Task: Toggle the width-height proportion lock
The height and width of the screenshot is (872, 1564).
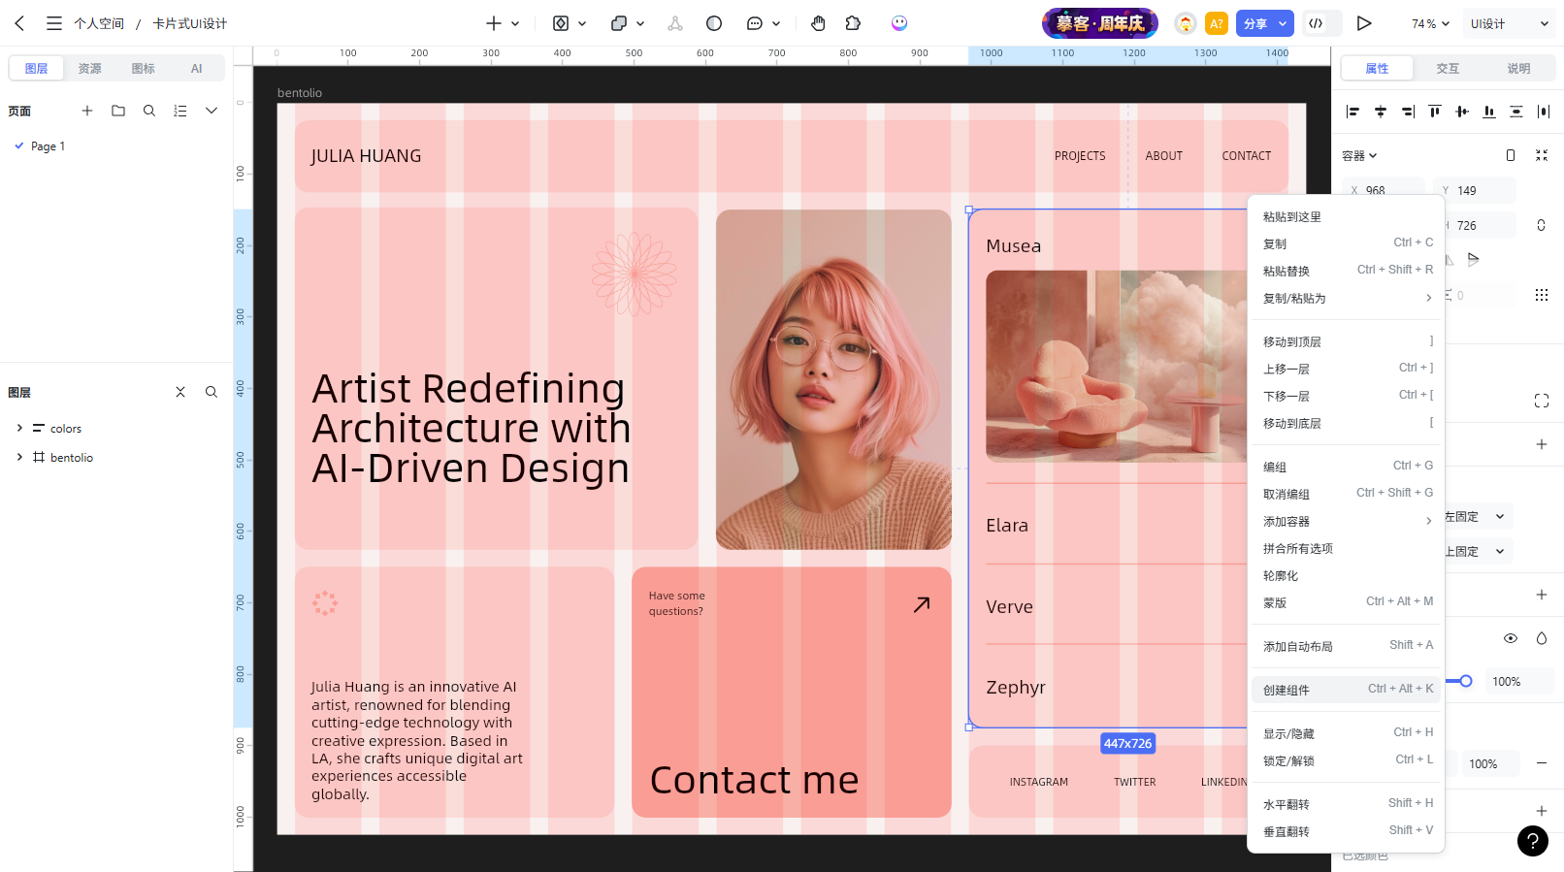Action: coord(1541,226)
